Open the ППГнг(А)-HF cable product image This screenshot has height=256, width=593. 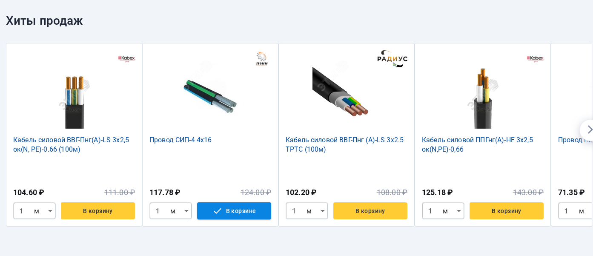(483, 98)
